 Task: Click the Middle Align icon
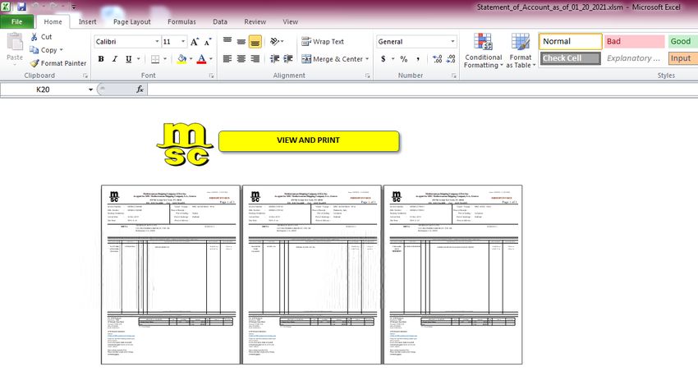point(241,41)
